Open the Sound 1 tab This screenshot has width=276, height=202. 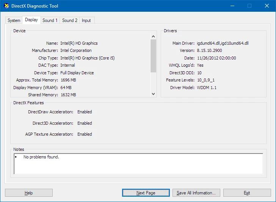click(50, 20)
